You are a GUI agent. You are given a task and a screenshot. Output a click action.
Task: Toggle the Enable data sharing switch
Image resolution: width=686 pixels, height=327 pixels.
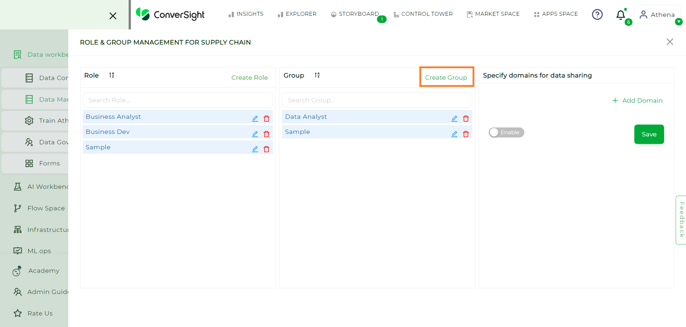[x=506, y=132]
